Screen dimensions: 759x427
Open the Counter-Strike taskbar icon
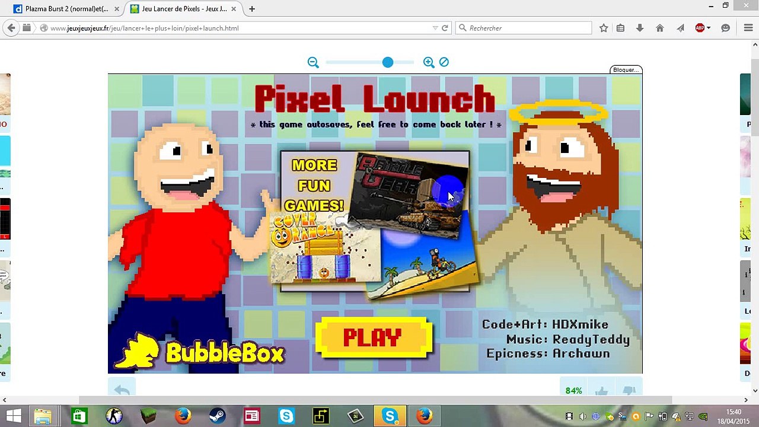pyautogui.click(x=114, y=416)
